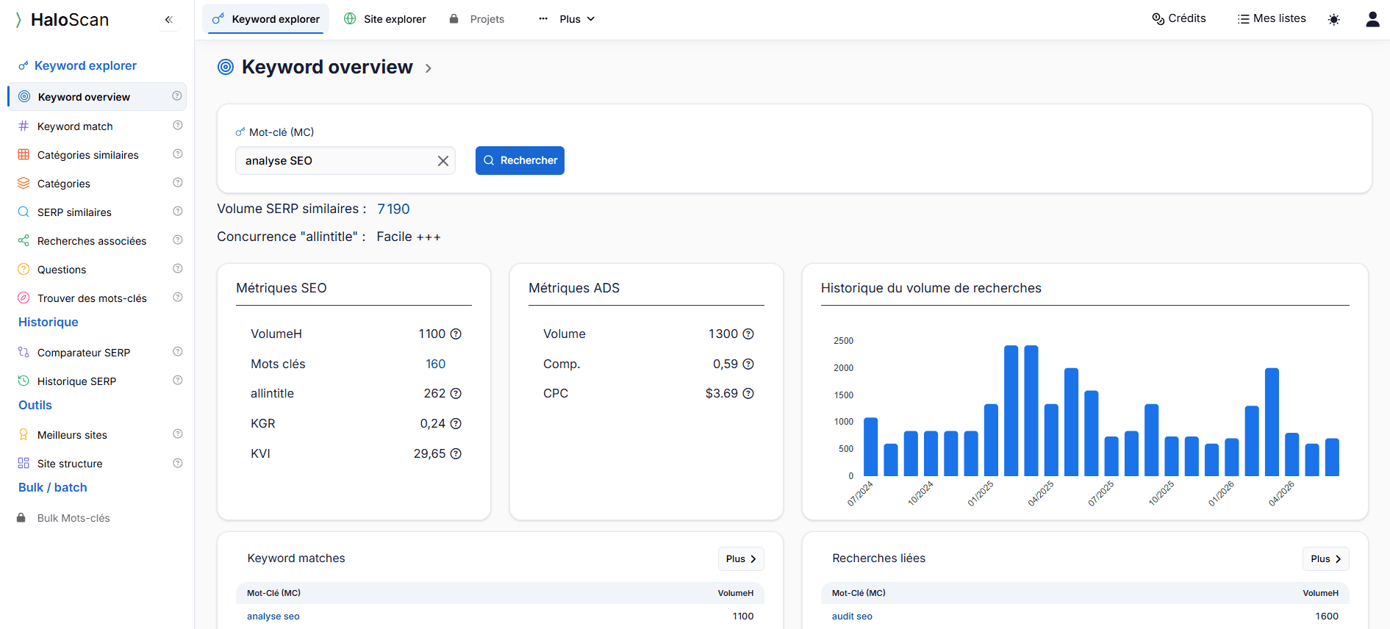Viewport: 1390px width, 629px height.
Task: Open the locked Projets tab
Action: 477,19
